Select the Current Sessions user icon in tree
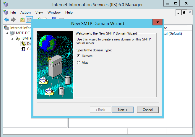The image size is (195, 137). coord(23,49)
